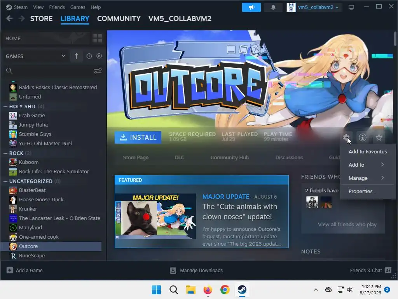
Task: Launch Firefox from the taskbar
Action: 208,290
